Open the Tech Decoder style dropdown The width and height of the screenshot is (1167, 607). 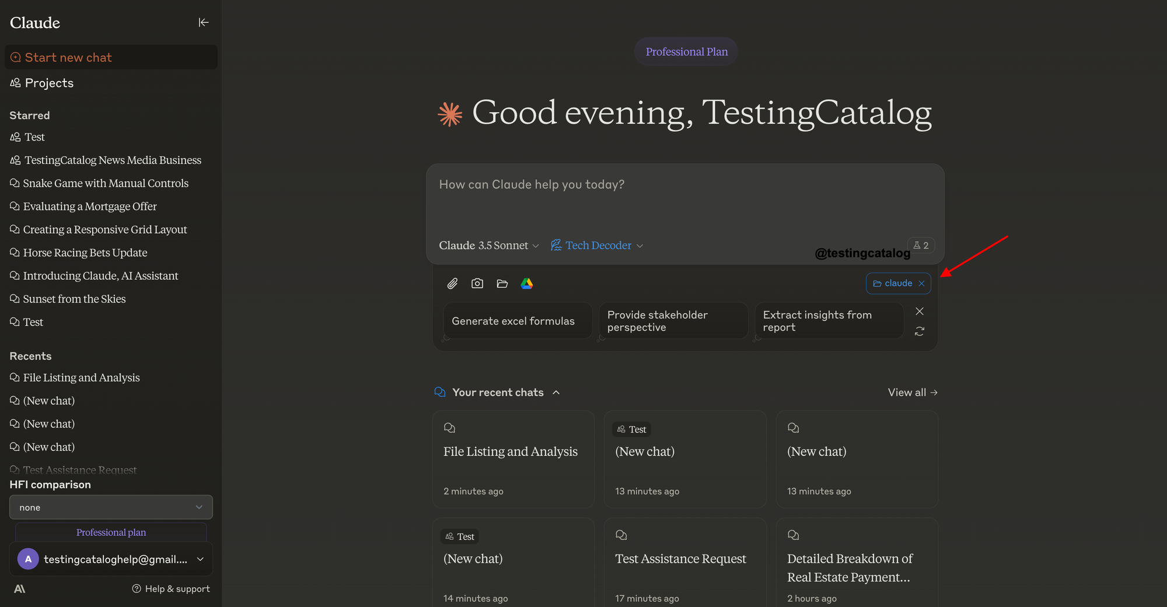click(597, 245)
